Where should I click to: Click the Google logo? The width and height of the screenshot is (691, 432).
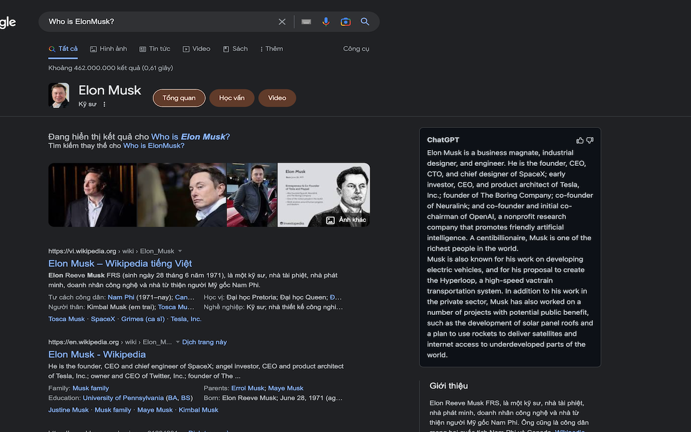point(8,22)
